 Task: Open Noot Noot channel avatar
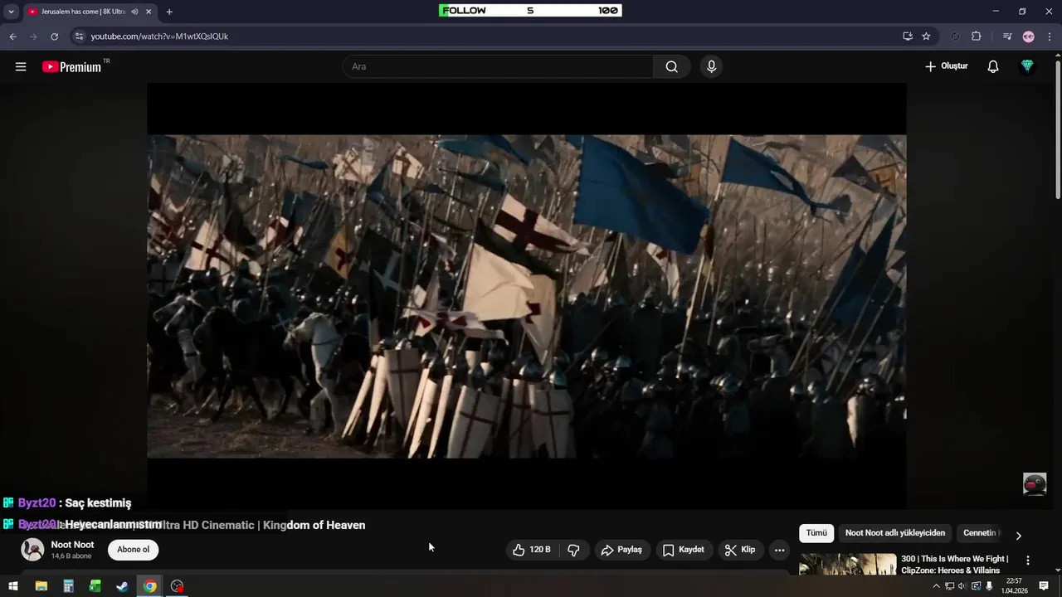[x=32, y=550]
